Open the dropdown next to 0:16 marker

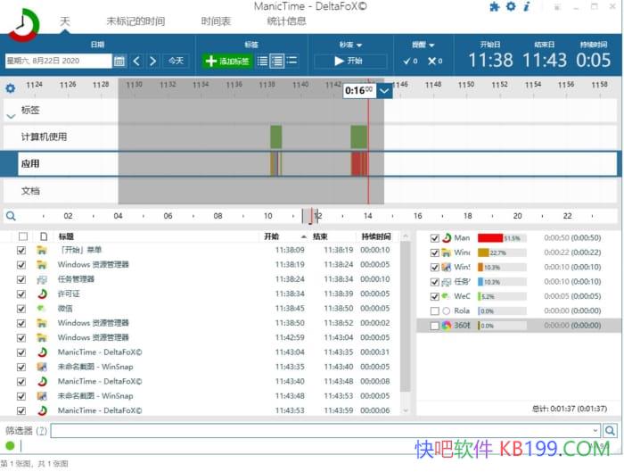pos(384,90)
